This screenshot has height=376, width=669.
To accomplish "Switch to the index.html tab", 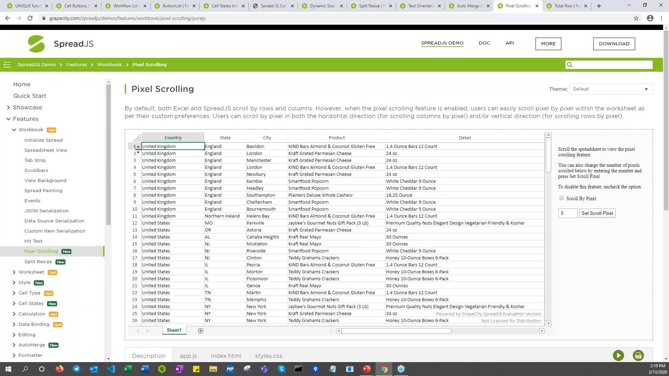I will [226, 356].
